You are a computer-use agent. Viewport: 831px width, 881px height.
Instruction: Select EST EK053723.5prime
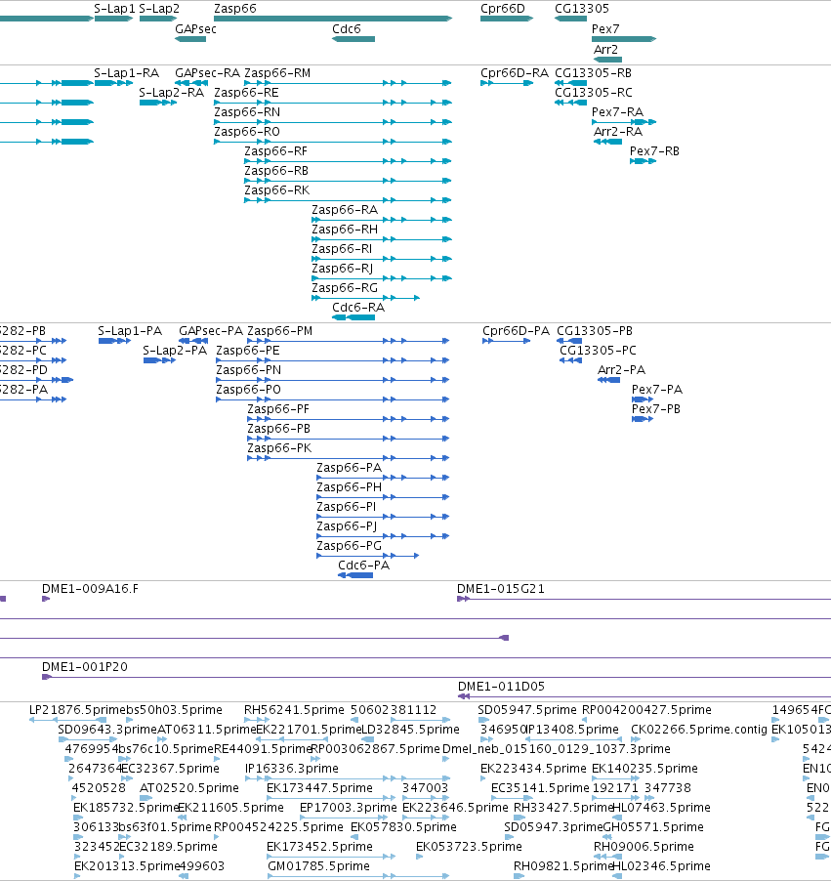tap(419, 857)
